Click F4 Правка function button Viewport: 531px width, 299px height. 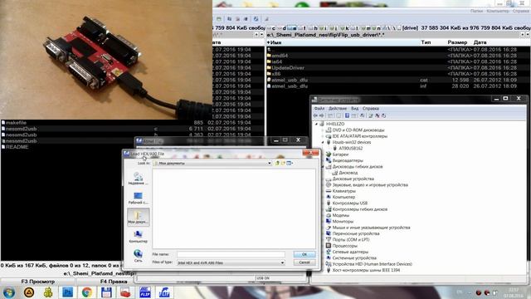pyautogui.click(x=114, y=282)
